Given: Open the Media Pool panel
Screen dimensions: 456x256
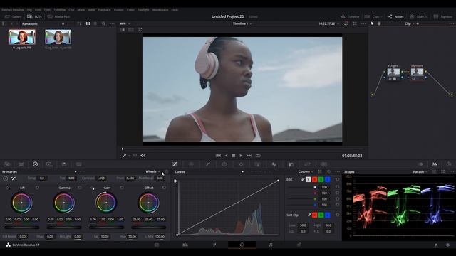Looking at the screenshot, I should [x=58, y=17].
